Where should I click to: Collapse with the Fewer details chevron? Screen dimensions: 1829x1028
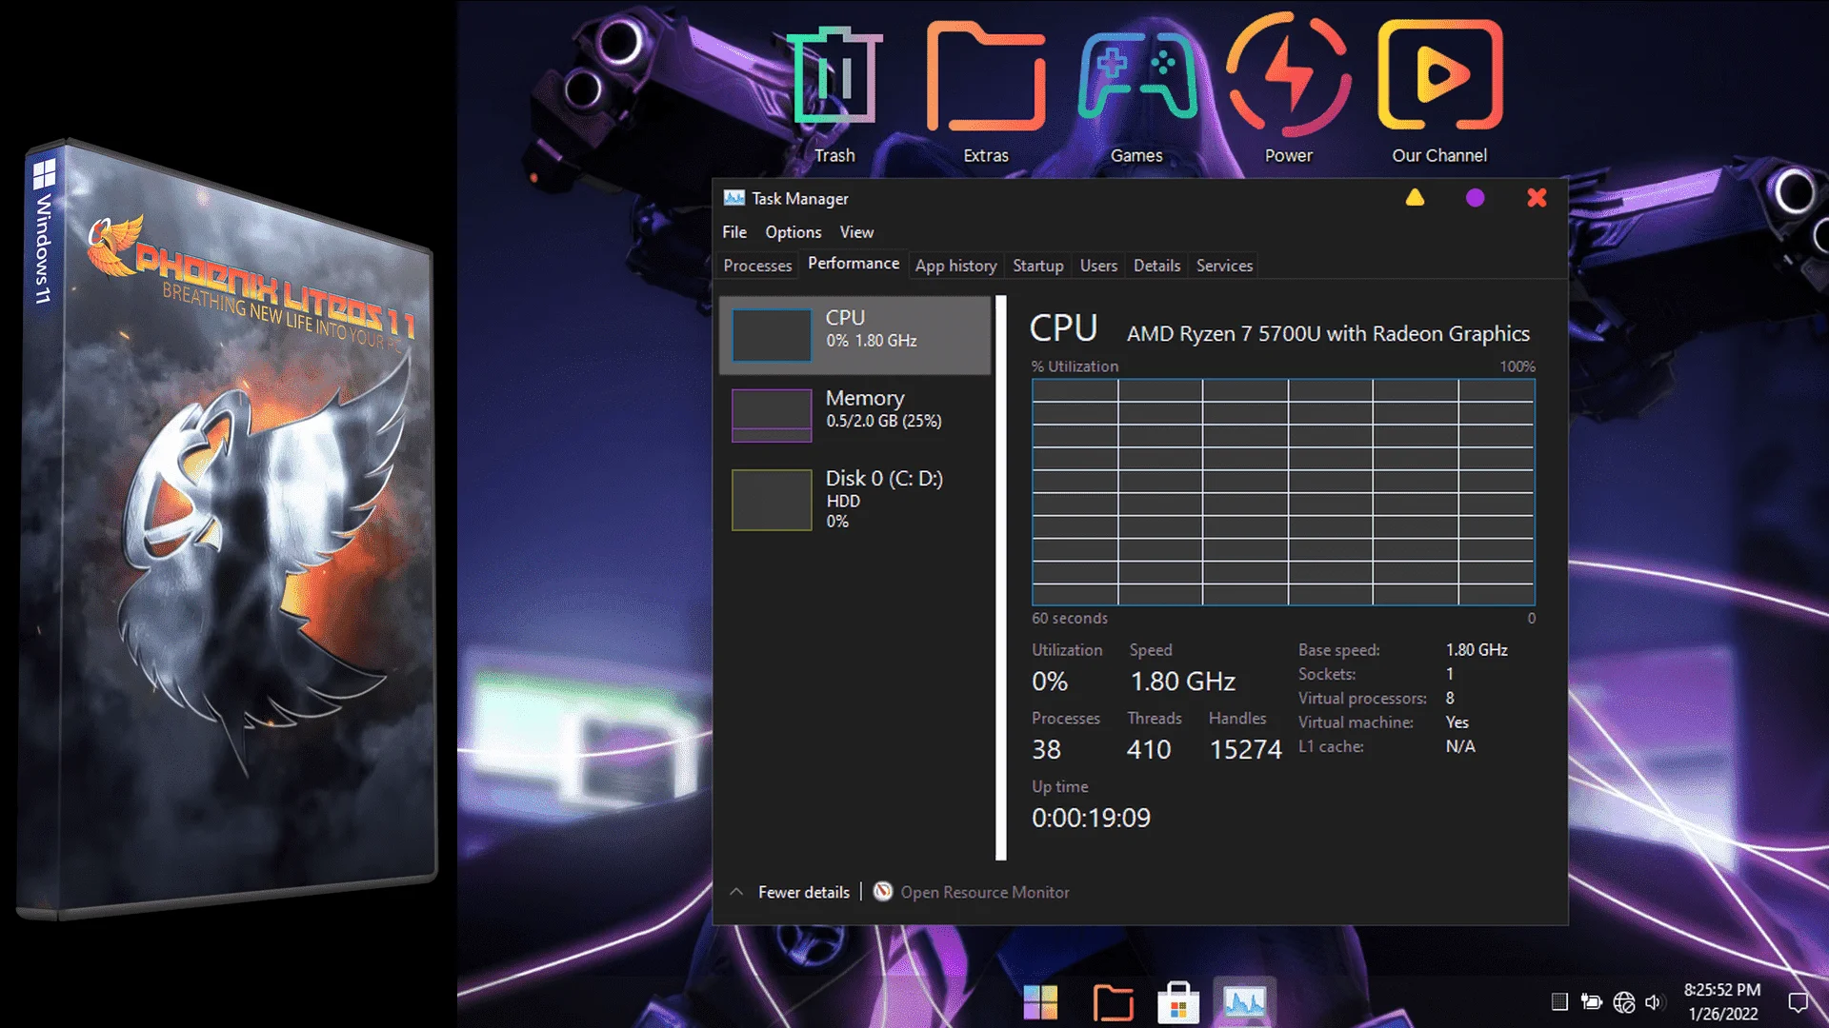coord(736,892)
